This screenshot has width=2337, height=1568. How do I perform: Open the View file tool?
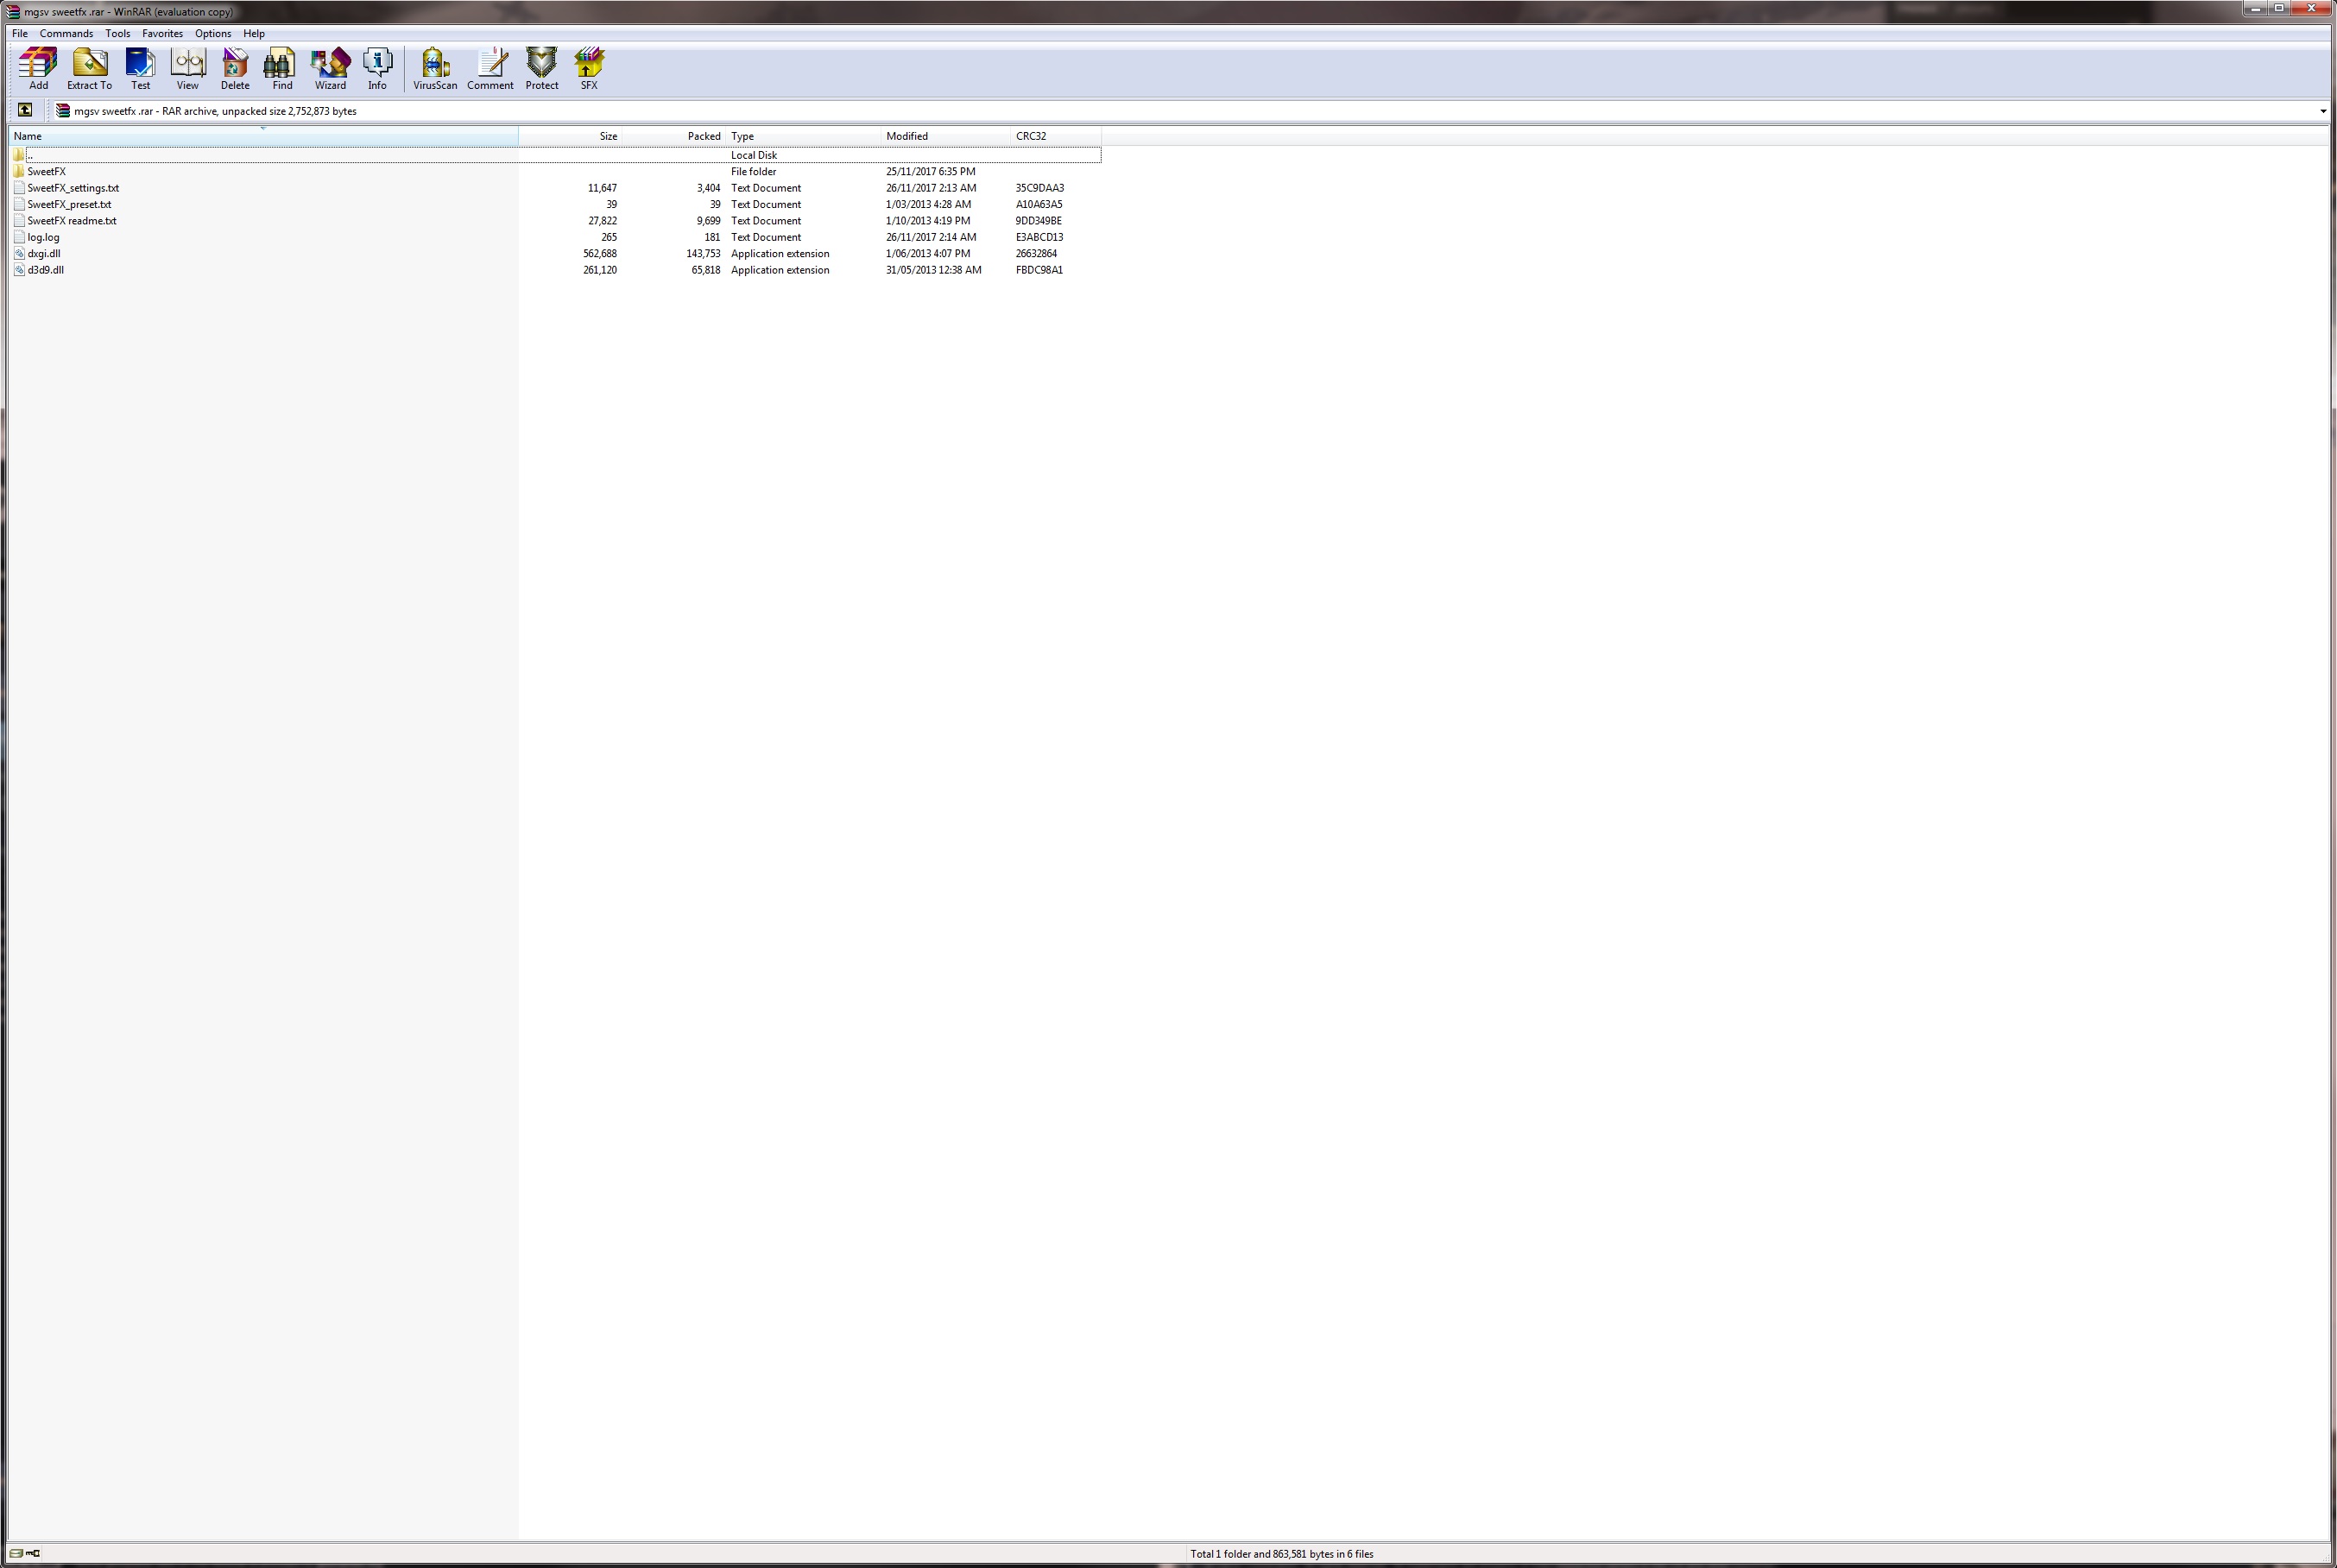pos(187,67)
